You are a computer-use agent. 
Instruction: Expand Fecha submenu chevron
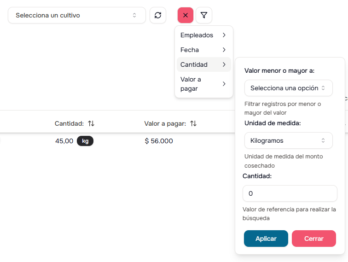[224, 50]
